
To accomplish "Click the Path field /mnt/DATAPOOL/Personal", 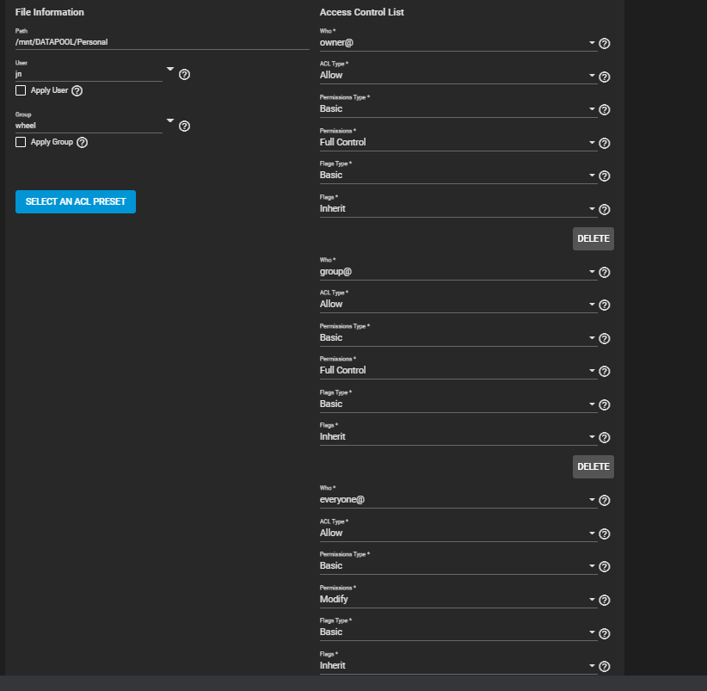I will click(162, 42).
